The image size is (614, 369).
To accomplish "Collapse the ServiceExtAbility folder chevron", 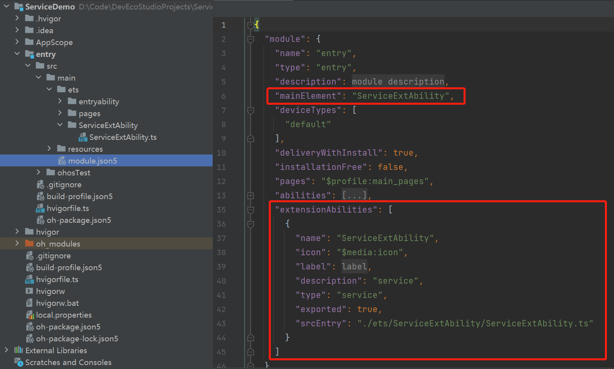I will tap(60, 125).
